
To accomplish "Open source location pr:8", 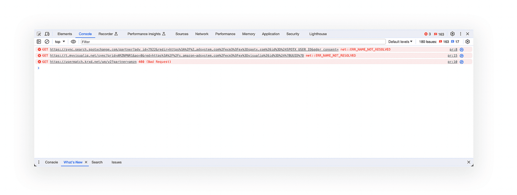I will tap(453, 50).
